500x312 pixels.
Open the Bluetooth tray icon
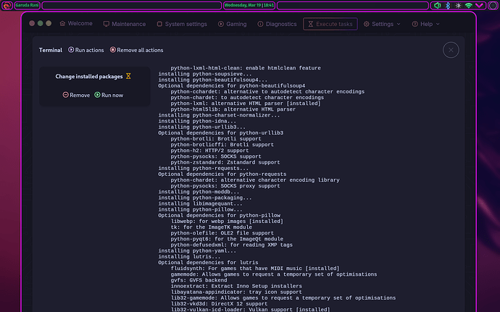(x=448, y=5)
